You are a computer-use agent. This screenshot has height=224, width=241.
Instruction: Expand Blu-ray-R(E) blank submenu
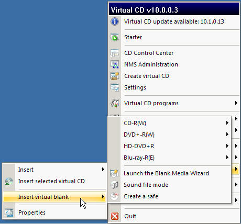pyautogui.click(x=169, y=158)
